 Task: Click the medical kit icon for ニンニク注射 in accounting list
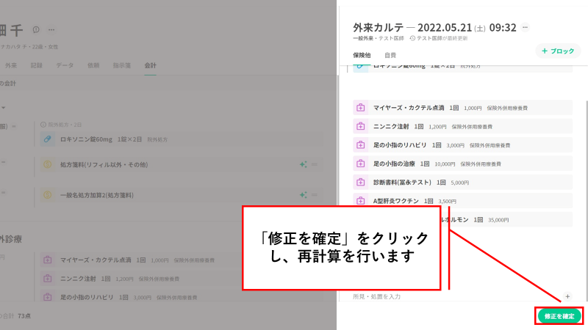pyautogui.click(x=47, y=279)
